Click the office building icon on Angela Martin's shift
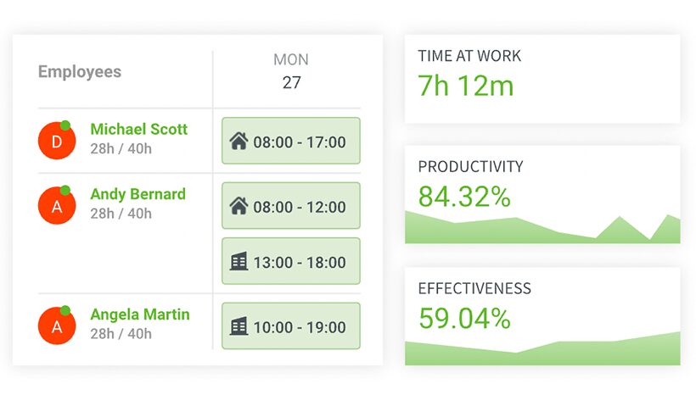 [239, 326]
